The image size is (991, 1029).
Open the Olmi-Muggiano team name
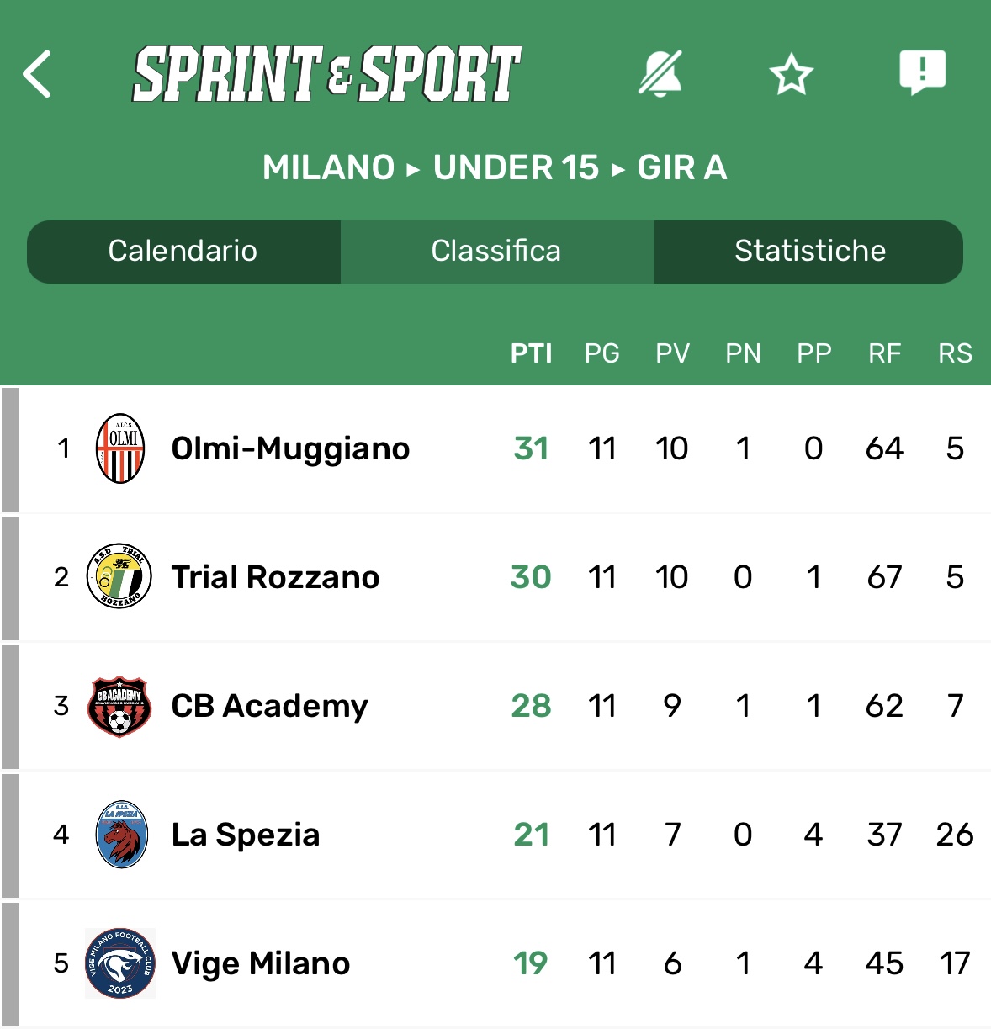pos(290,448)
